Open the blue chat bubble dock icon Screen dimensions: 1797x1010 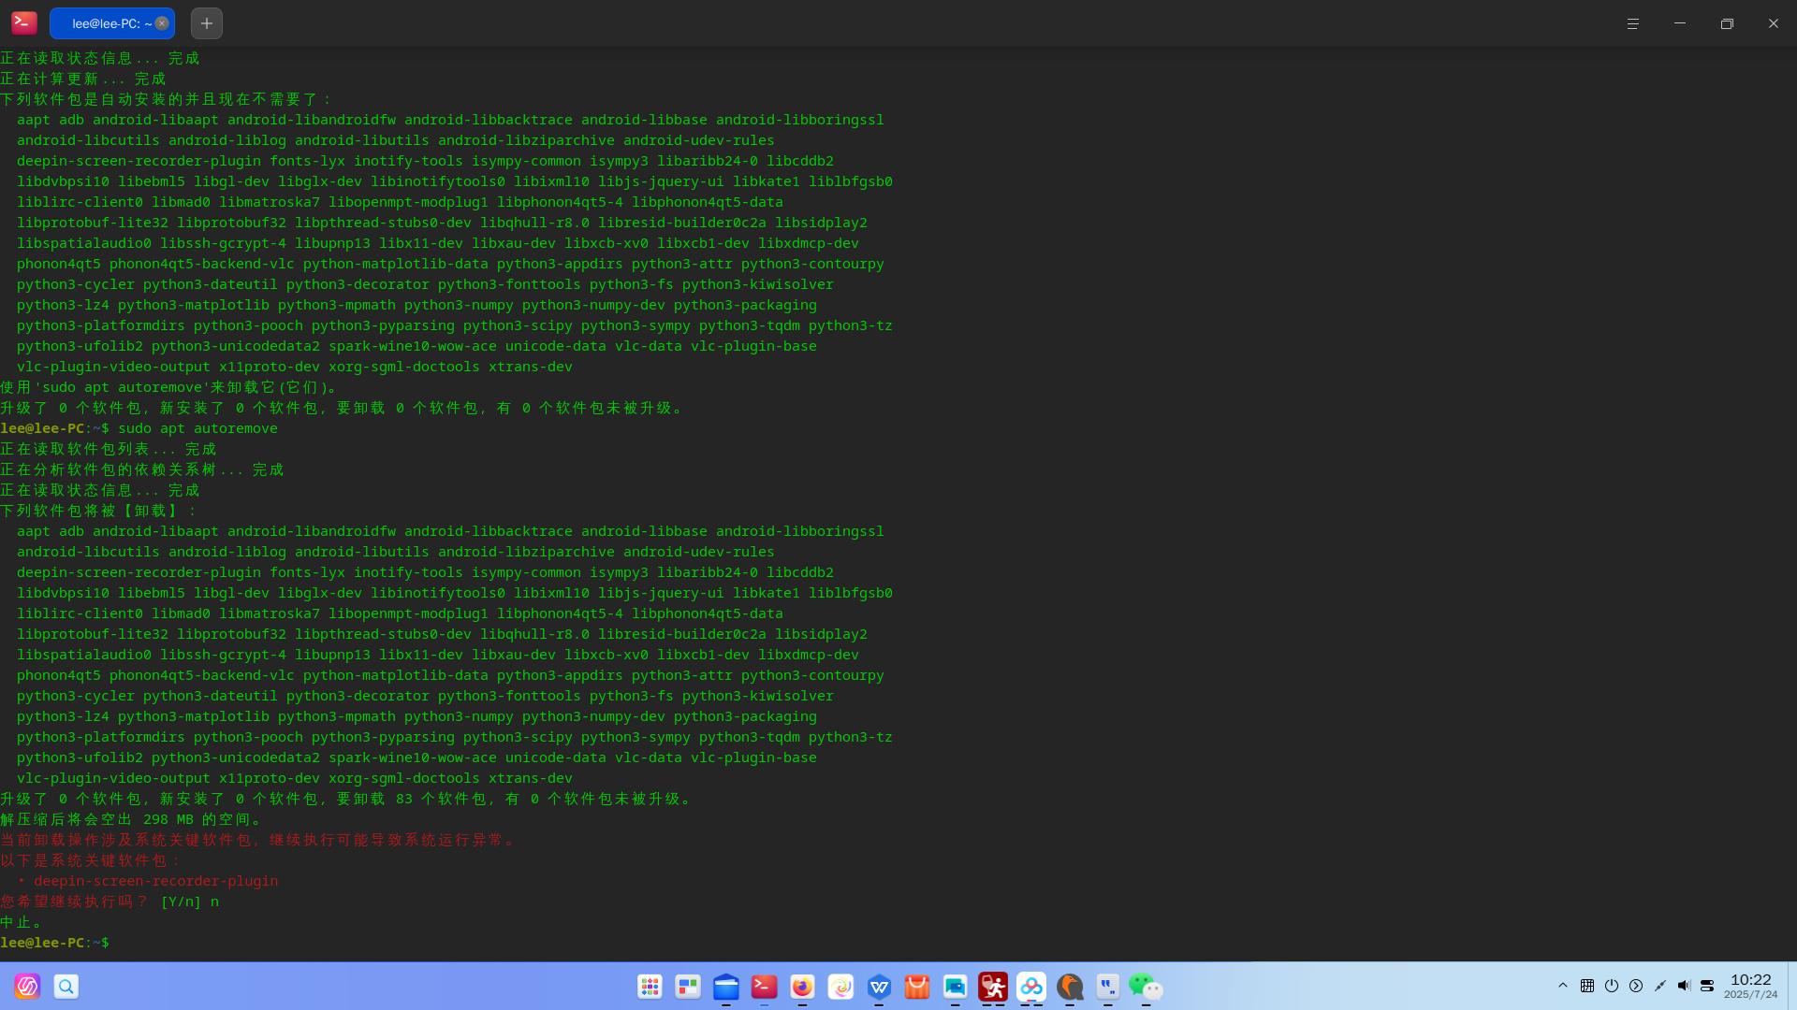955,987
